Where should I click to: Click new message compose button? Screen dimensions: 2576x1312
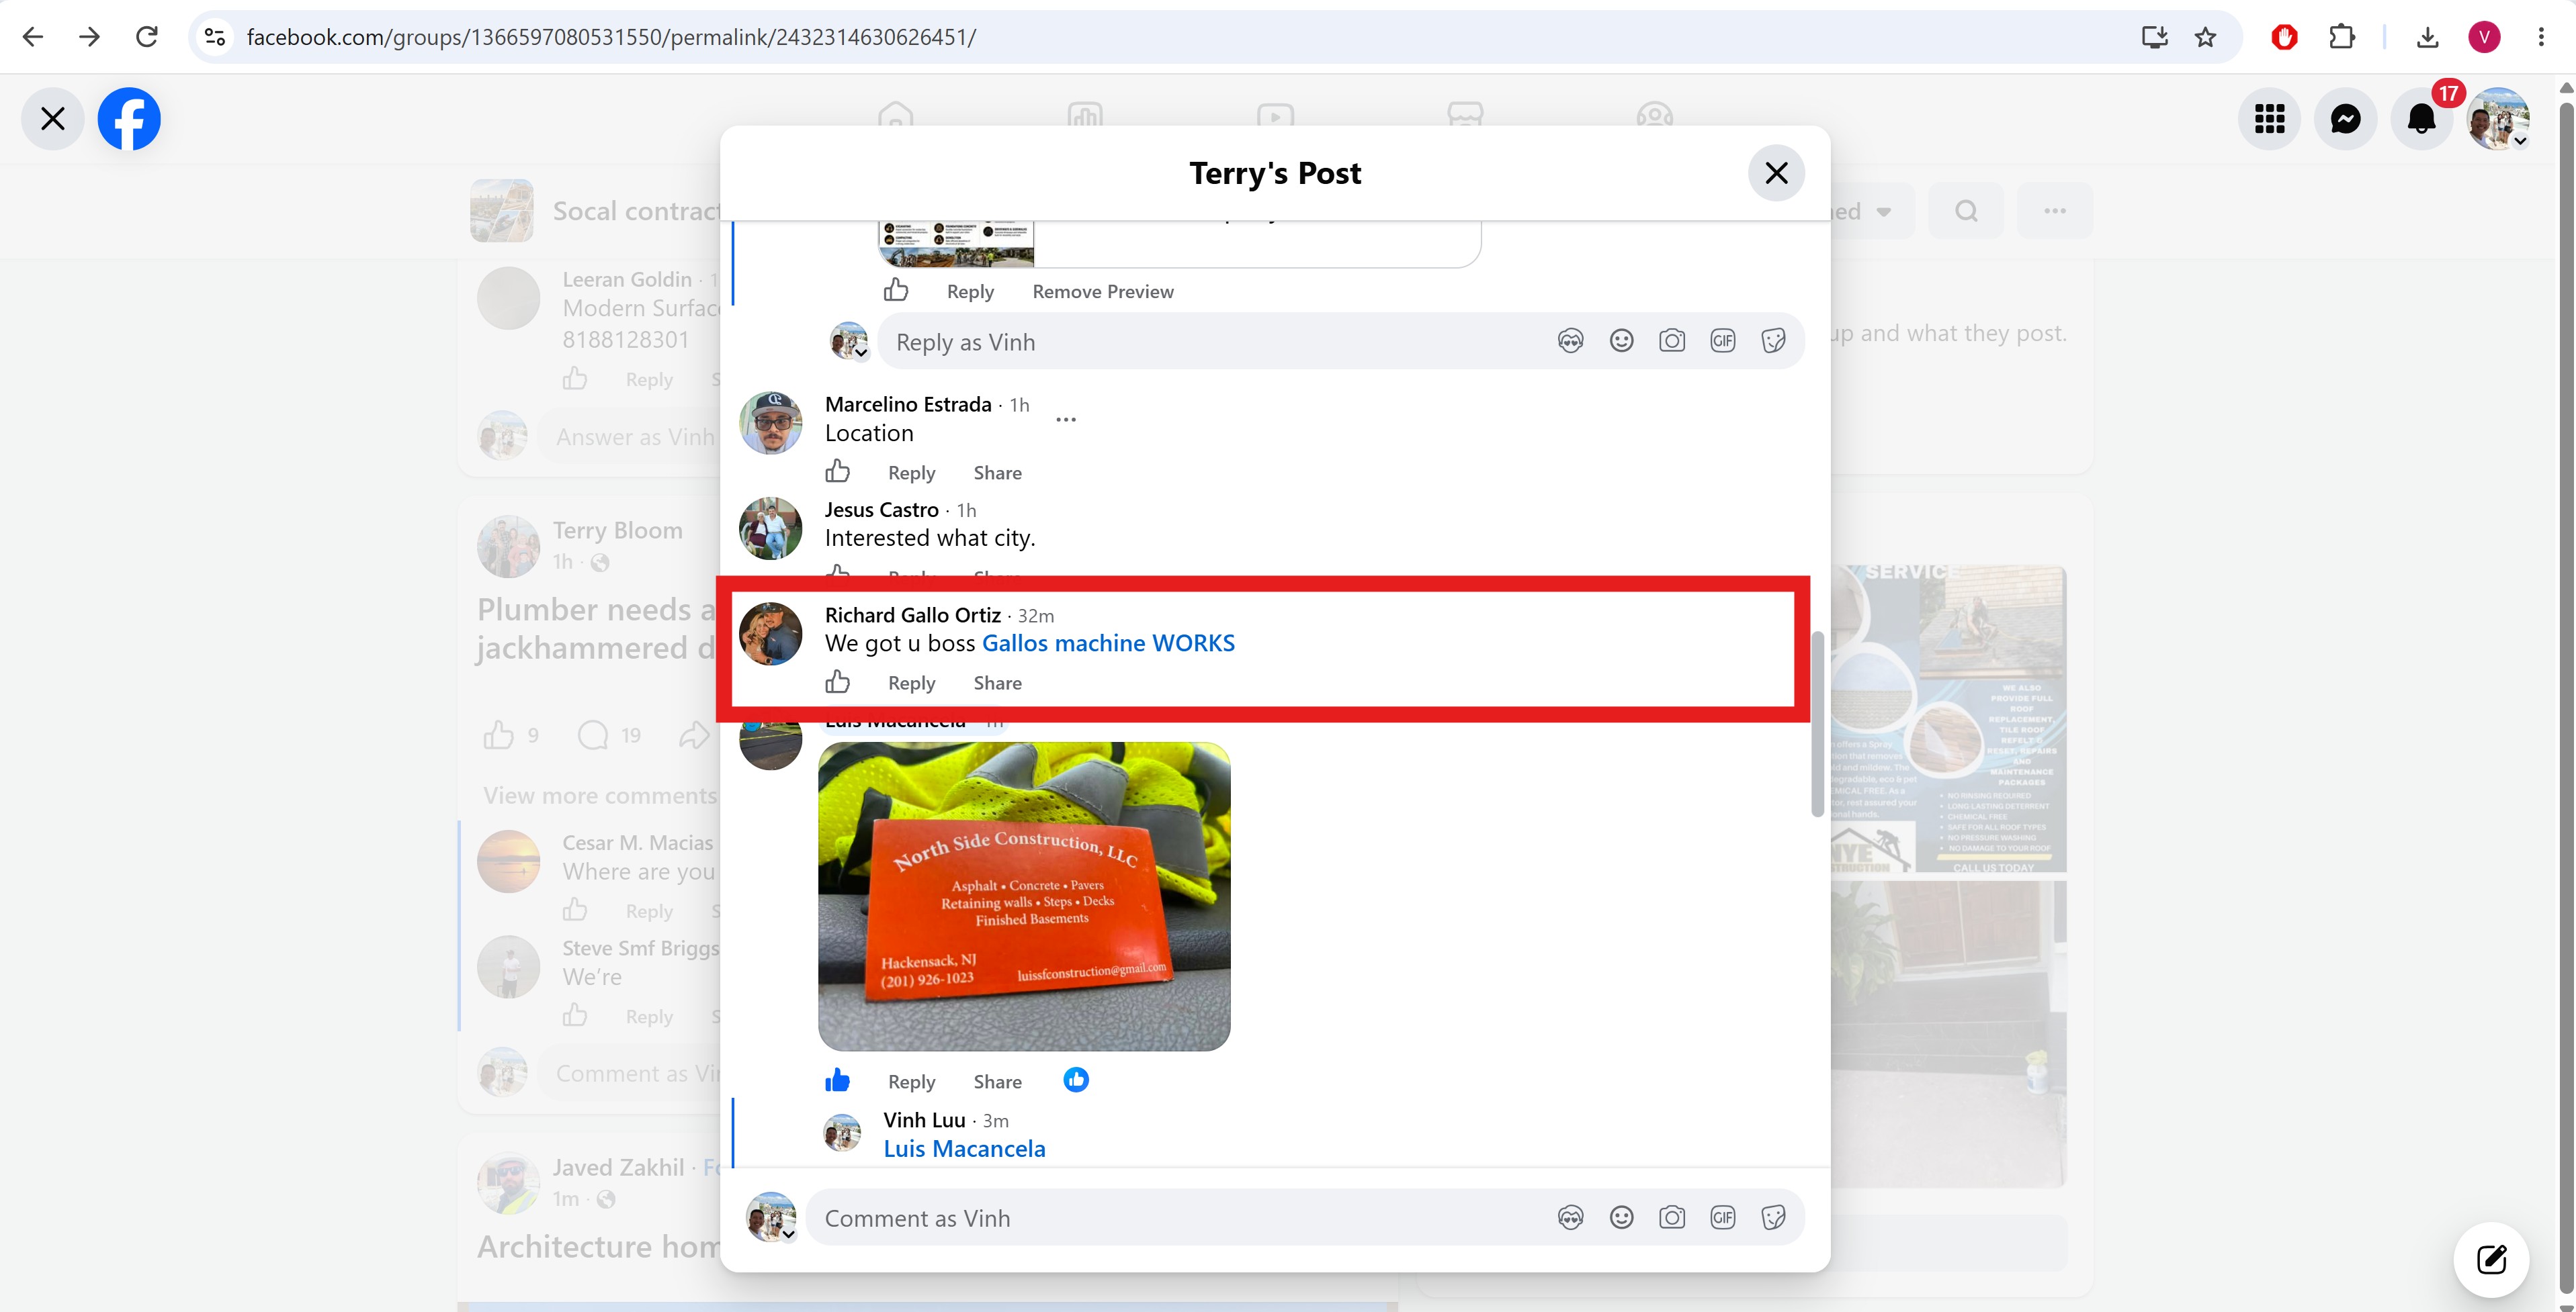click(x=2491, y=1259)
